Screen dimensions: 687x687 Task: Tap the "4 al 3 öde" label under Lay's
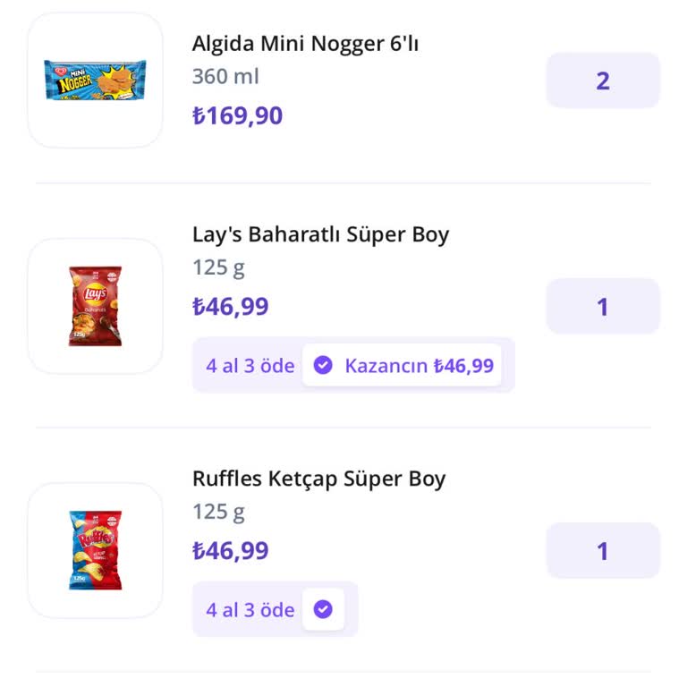[x=250, y=365]
